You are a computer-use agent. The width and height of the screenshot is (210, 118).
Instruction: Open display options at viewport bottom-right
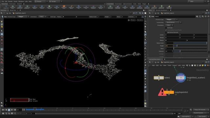145,106
